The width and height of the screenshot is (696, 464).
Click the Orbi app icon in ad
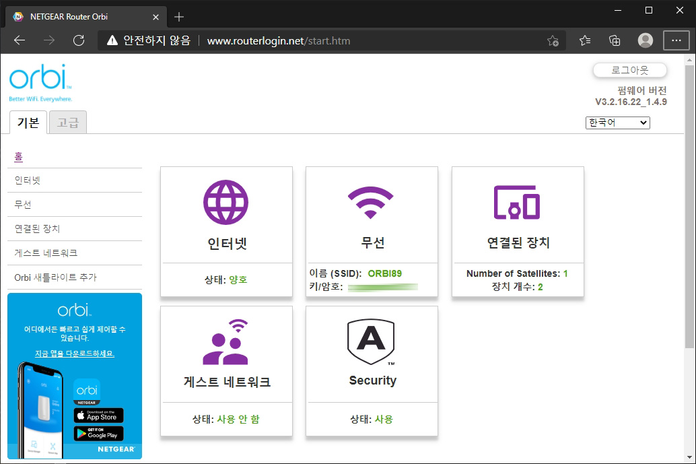87,392
